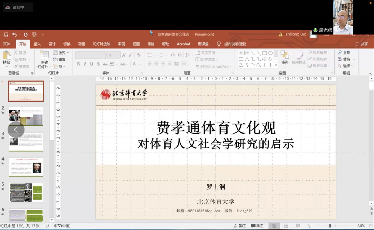Open the Insert (插入) ribbon tab
374x230 pixels.
37,44
